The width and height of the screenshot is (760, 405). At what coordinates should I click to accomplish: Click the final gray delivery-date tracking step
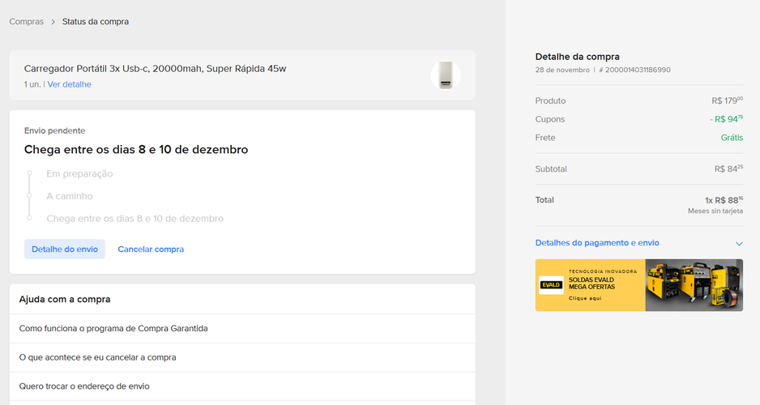pos(134,219)
